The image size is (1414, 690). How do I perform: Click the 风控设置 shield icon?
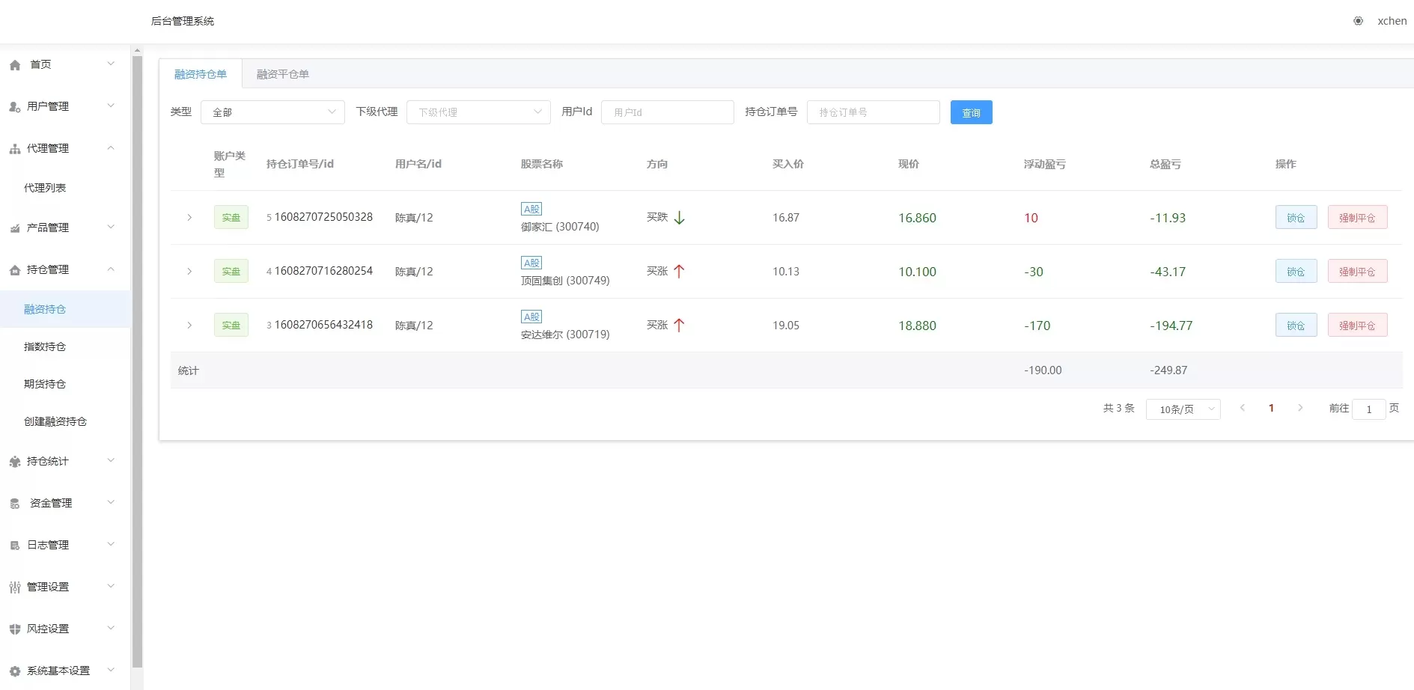point(14,629)
